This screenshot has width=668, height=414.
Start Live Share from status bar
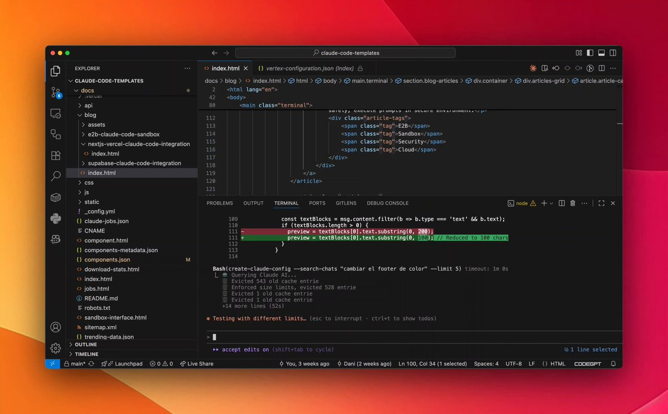[x=197, y=364]
